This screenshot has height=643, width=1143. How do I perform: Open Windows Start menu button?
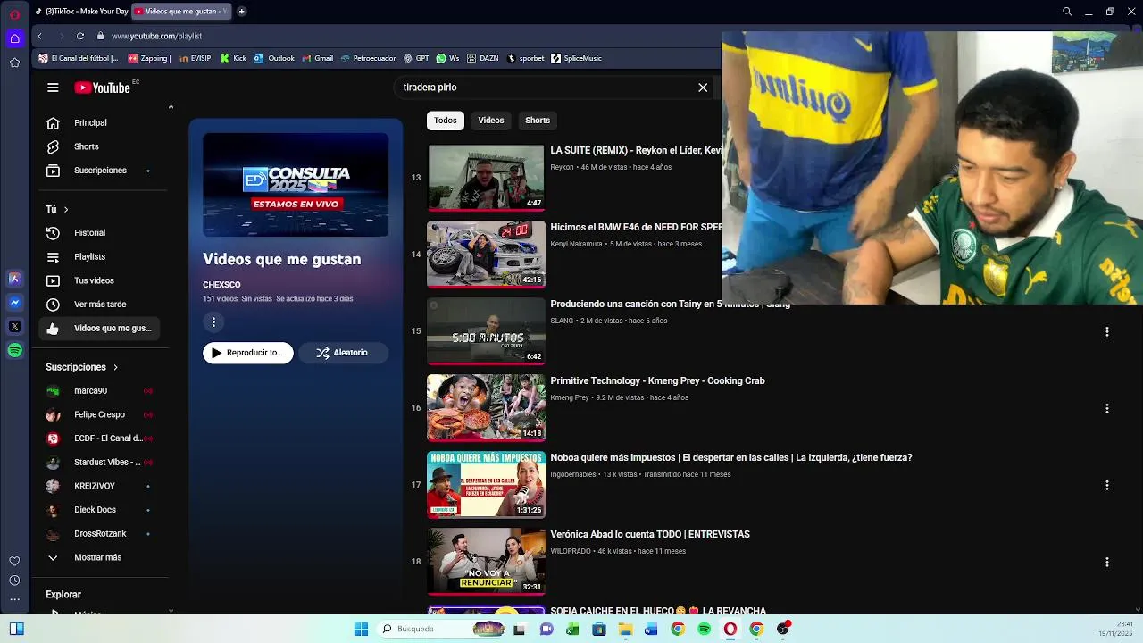pos(361,629)
